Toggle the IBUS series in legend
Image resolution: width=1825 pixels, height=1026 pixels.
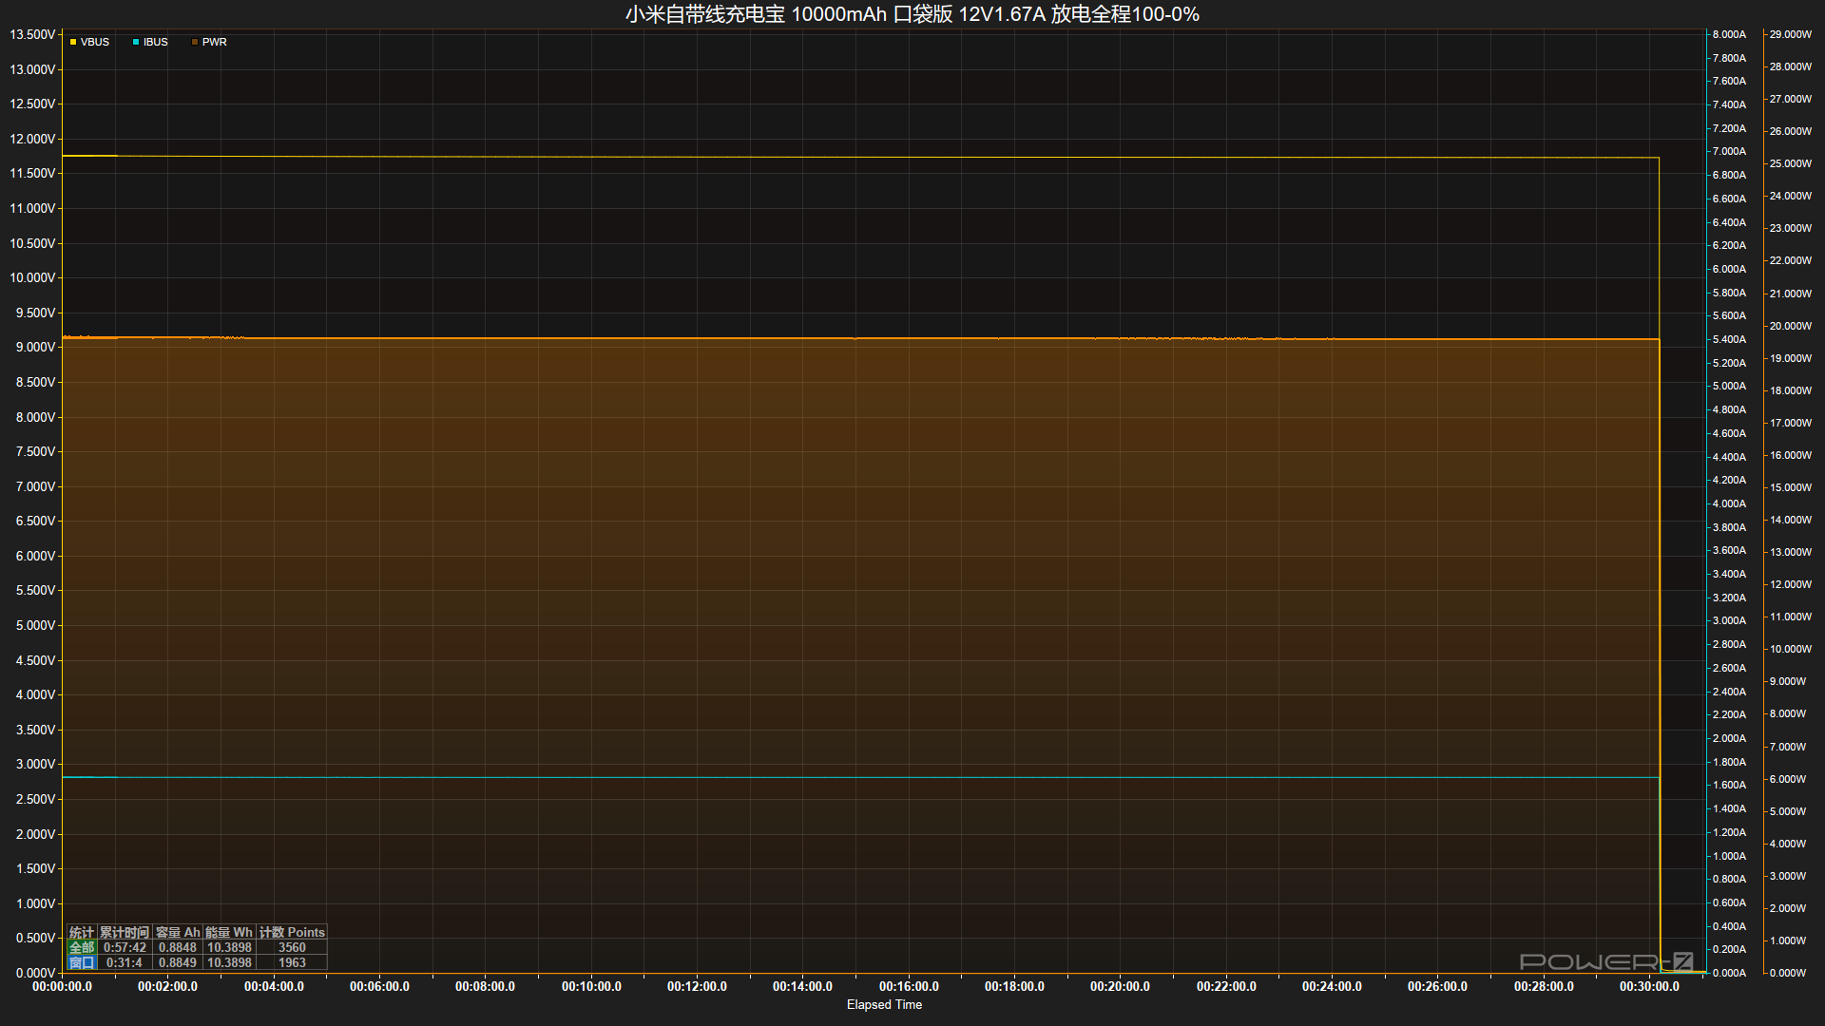[150, 42]
